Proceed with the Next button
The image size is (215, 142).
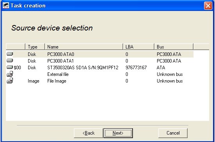[118, 133]
